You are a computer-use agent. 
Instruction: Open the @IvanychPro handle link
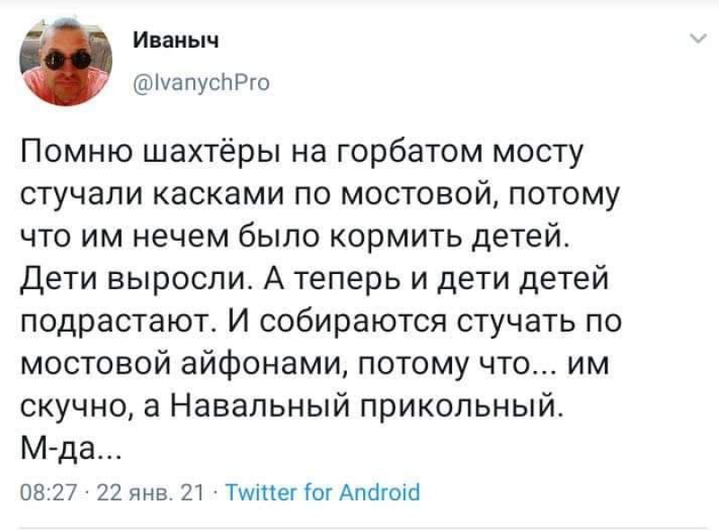200,82
